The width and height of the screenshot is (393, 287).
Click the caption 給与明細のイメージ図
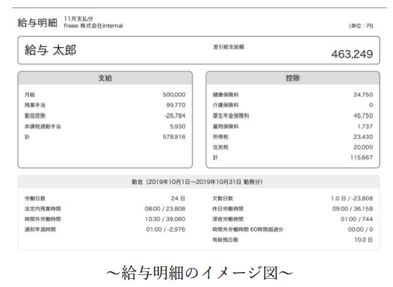[199, 273]
